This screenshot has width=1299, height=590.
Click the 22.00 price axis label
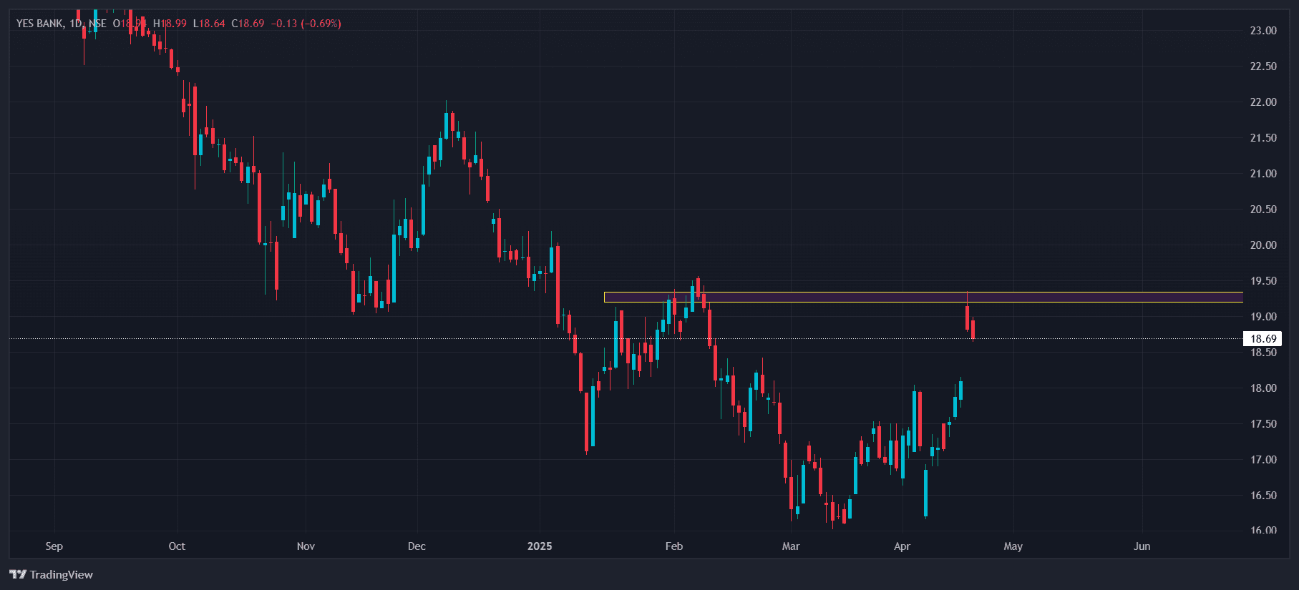[1263, 102]
